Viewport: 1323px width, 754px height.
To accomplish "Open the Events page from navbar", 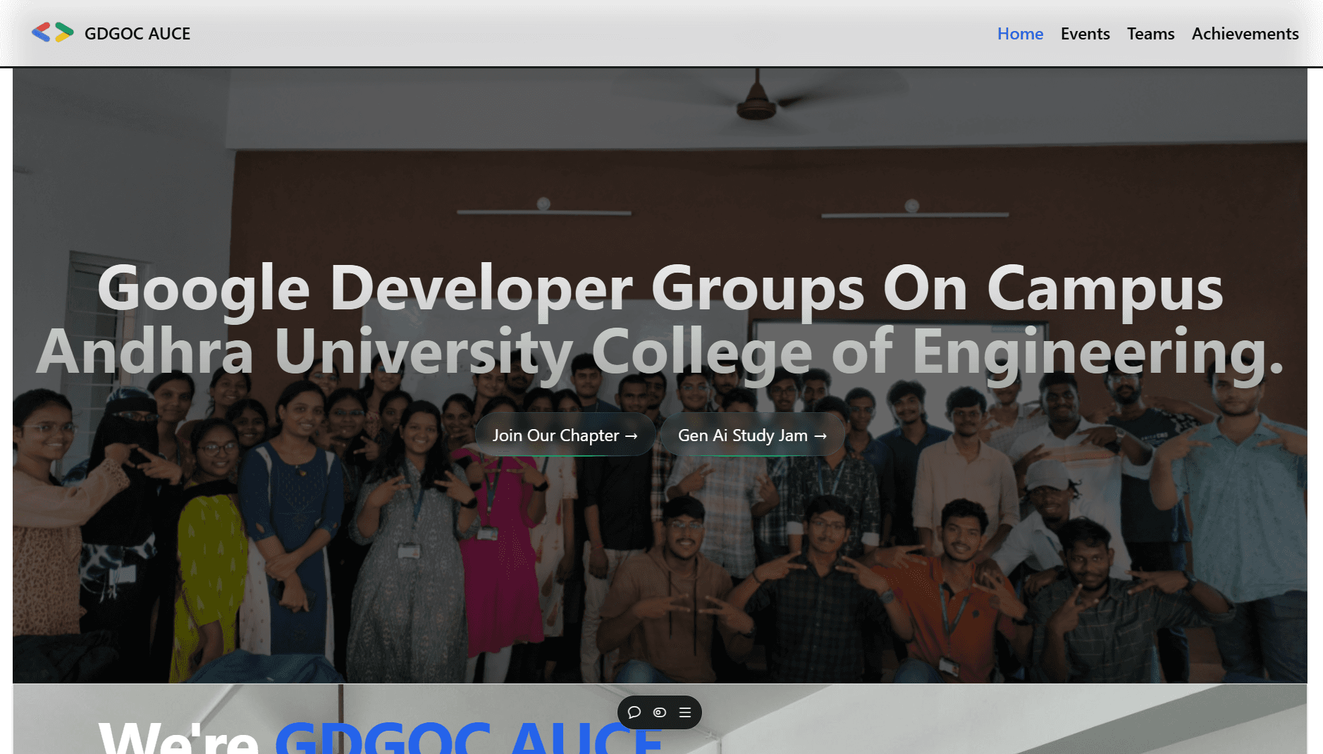I will pyautogui.click(x=1085, y=33).
